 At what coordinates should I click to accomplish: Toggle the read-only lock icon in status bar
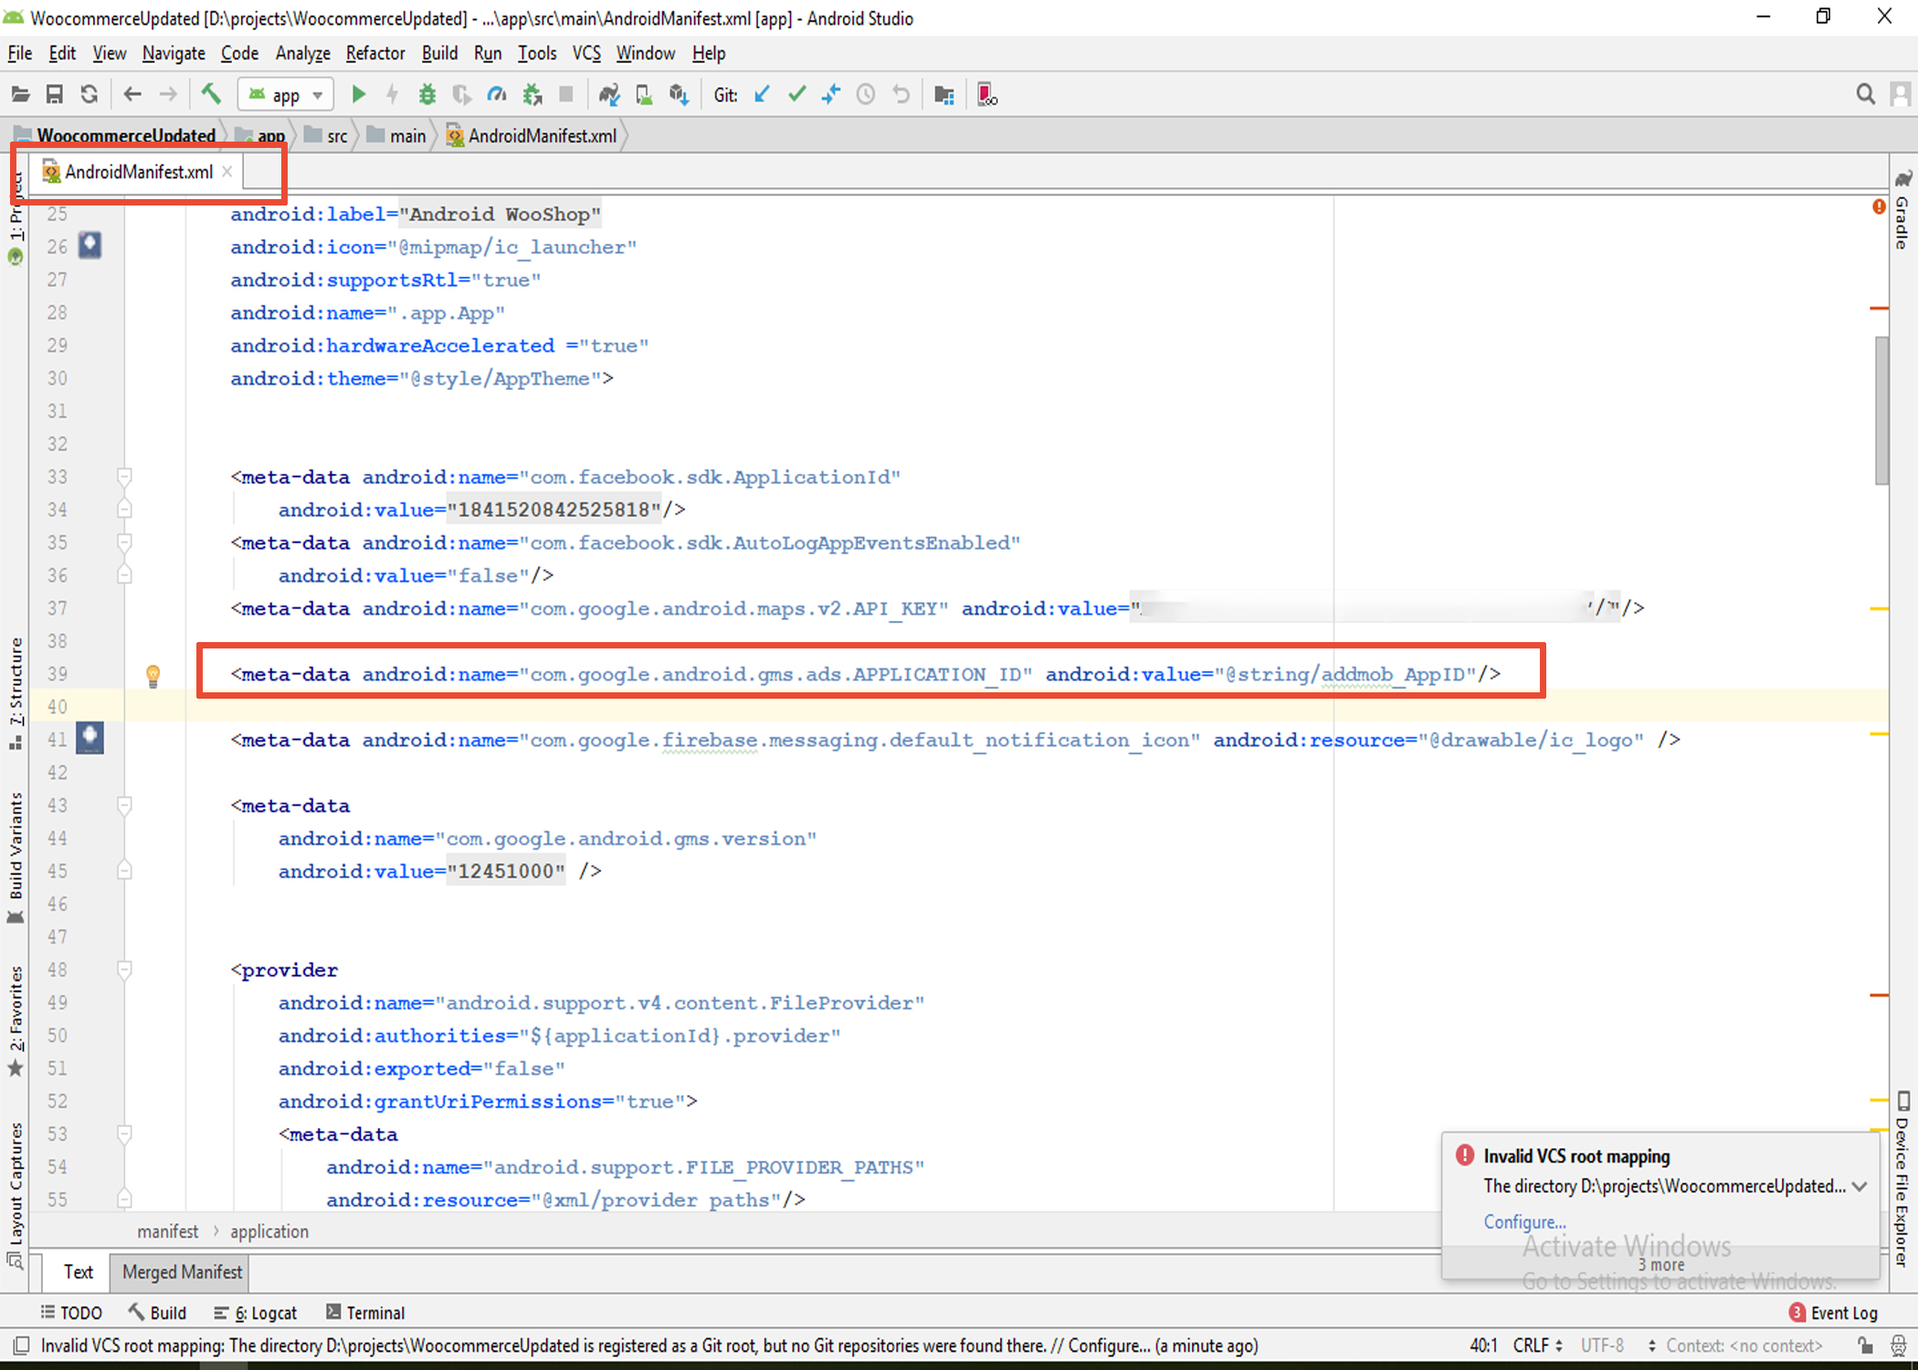click(x=1865, y=1345)
